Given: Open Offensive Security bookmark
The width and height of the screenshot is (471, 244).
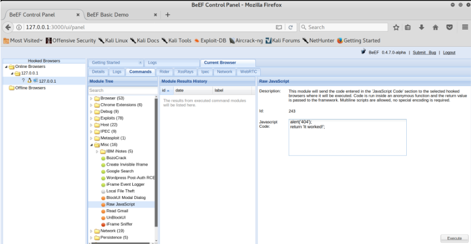Looking at the screenshot, I should click(x=71, y=40).
